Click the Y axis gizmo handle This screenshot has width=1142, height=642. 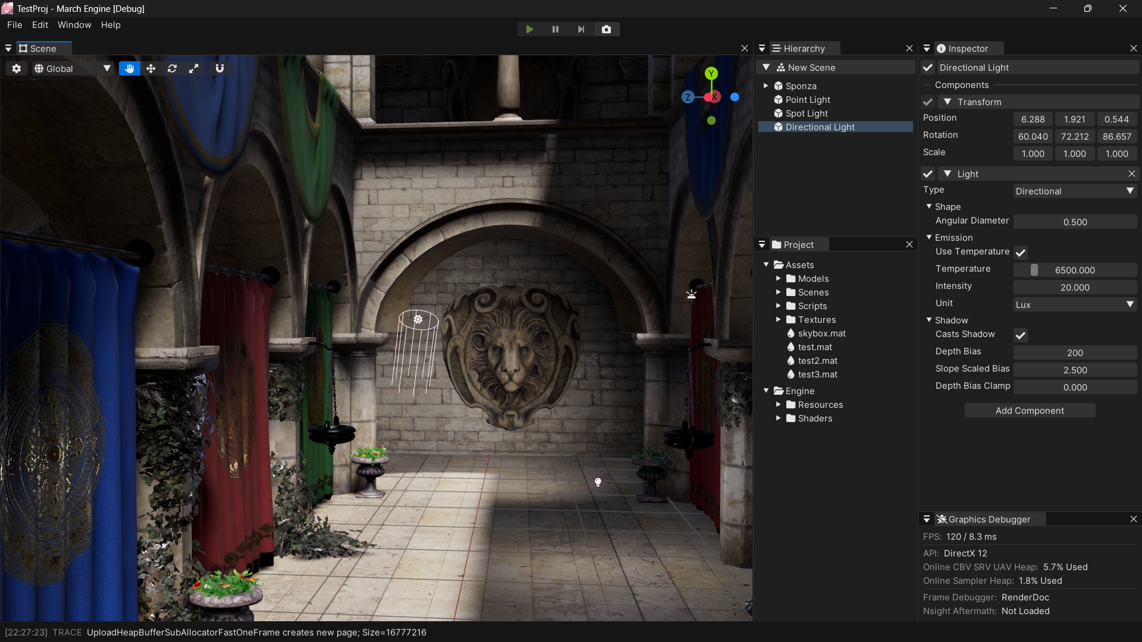(x=711, y=73)
